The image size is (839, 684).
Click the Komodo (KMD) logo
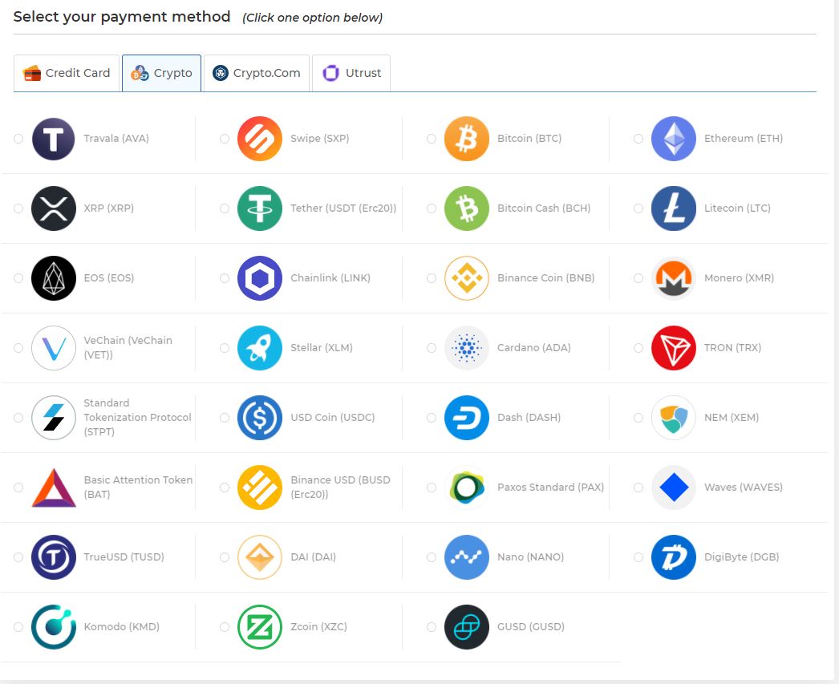[x=54, y=627]
